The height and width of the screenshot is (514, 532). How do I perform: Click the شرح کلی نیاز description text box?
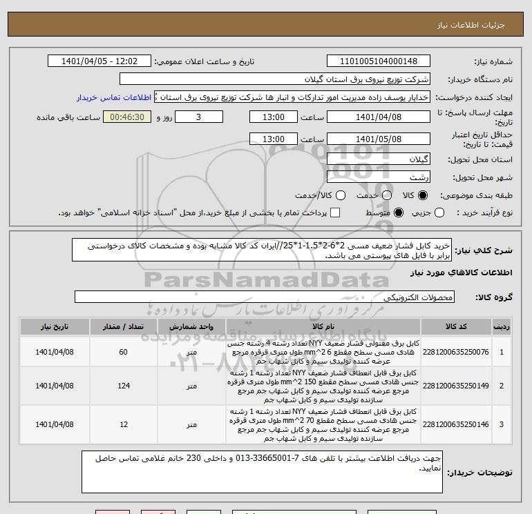[x=262, y=250]
